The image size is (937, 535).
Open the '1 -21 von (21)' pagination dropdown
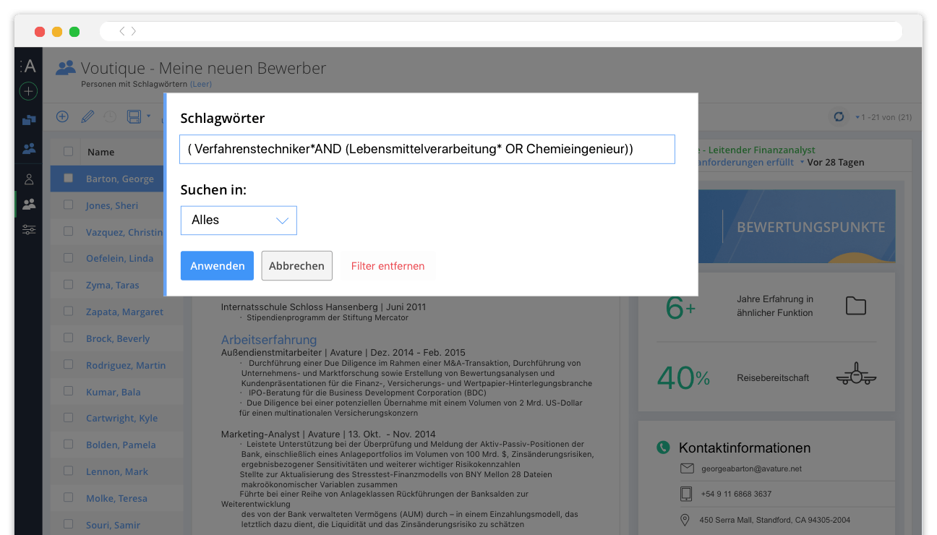[x=883, y=117]
